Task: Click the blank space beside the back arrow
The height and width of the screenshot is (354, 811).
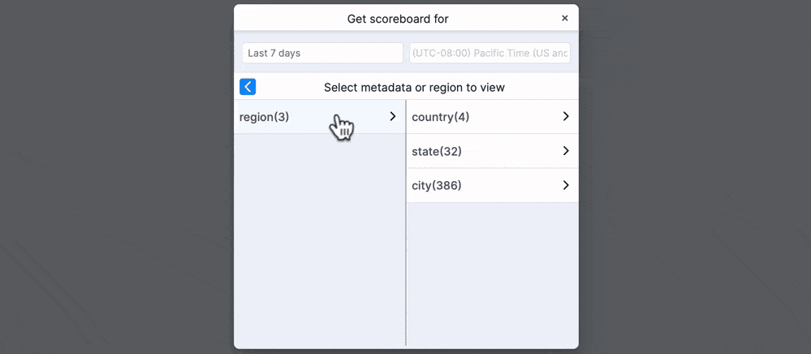Action: coord(287,87)
